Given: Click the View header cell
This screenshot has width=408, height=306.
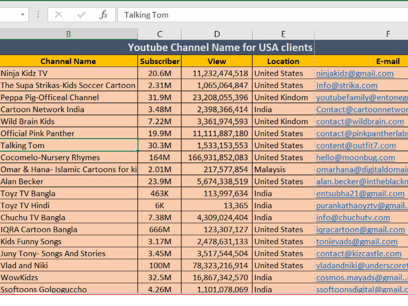Looking at the screenshot, I should pyautogui.click(x=217, y=61).
